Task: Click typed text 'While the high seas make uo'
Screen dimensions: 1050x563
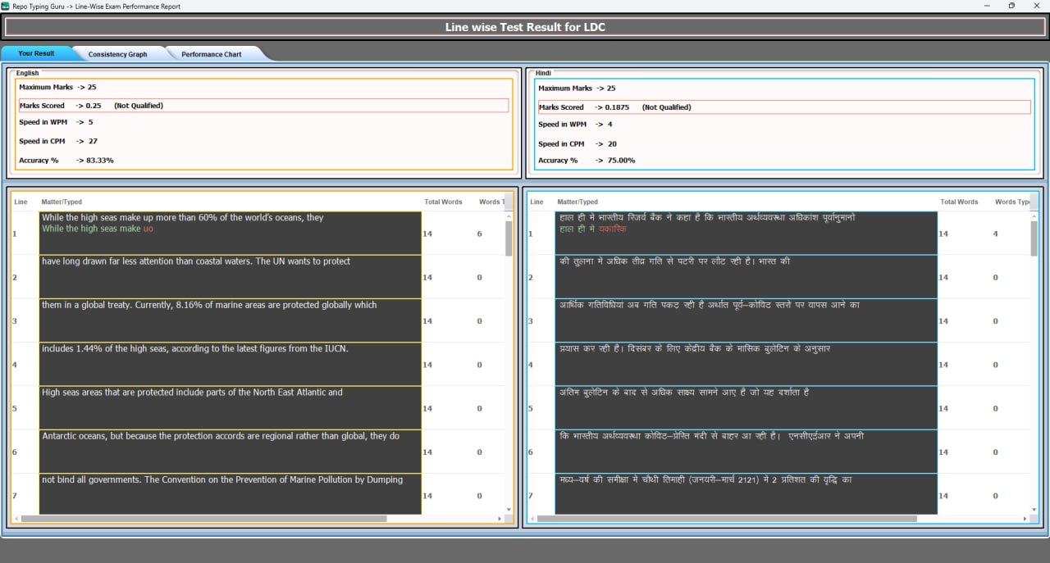Action: click(98, 229)
